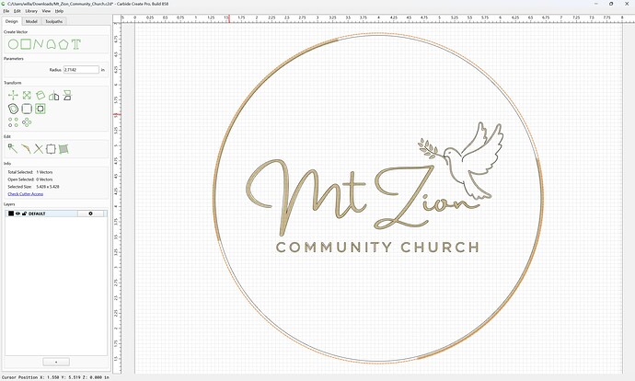Select the Join Vectors edit tool
Screen dimensions: 635x381
click(26, 149)
